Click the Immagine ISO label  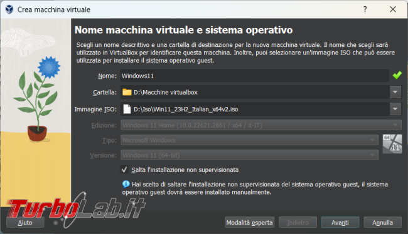click(95, 109)
